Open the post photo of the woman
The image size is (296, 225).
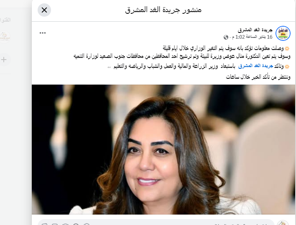[x=163, y=149]
